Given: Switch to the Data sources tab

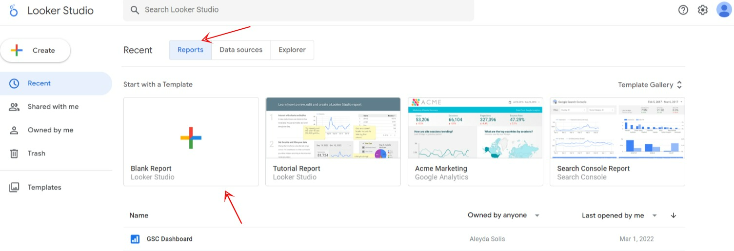Looking at the screenshot, I should [x=241, y=50].
